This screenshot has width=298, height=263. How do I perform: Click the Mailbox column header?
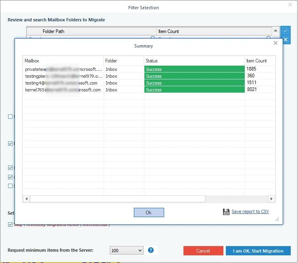point(63,61)
